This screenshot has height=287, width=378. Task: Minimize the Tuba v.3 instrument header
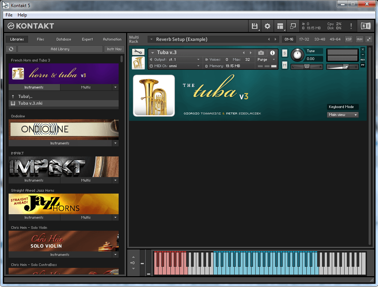(x=363, y=54)
